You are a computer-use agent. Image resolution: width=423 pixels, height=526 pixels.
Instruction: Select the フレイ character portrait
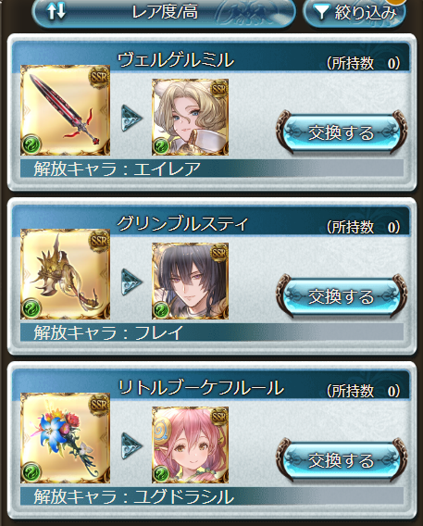[190, 281]
